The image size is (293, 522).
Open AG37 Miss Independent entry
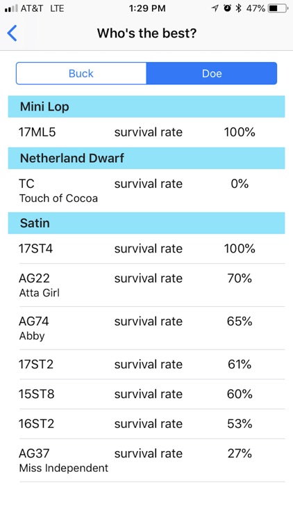click(146, 460)
